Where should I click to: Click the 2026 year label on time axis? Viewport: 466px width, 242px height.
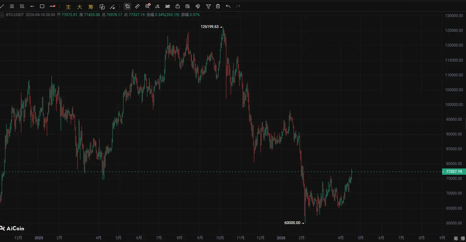pos(281,238)
